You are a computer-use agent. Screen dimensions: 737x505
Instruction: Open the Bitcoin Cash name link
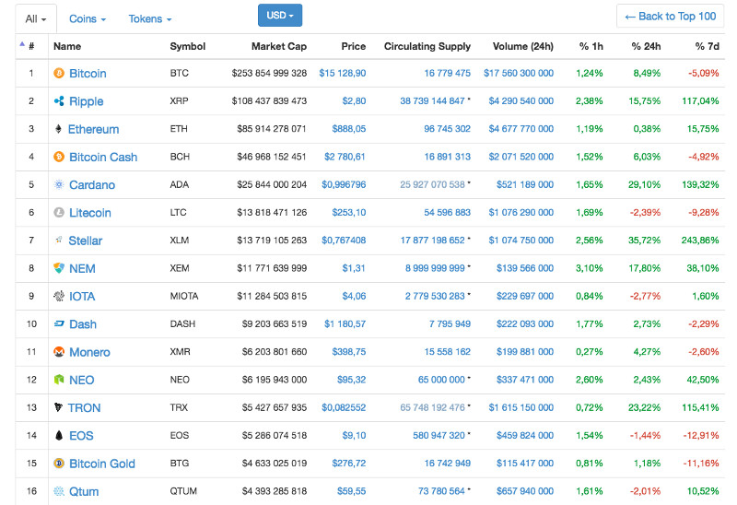(x=103, y=157)
